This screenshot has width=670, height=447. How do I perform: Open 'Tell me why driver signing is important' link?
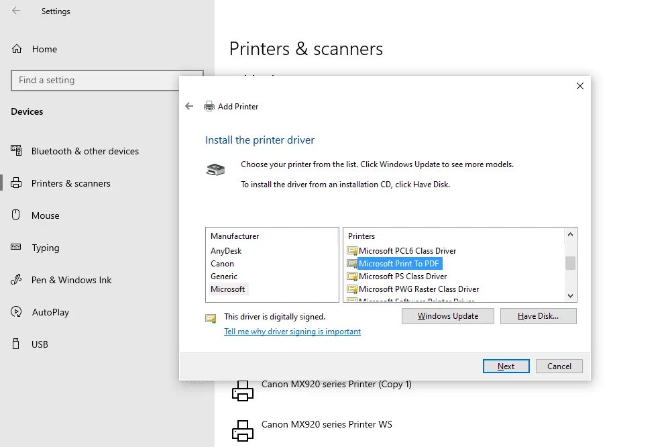[292, 332]
